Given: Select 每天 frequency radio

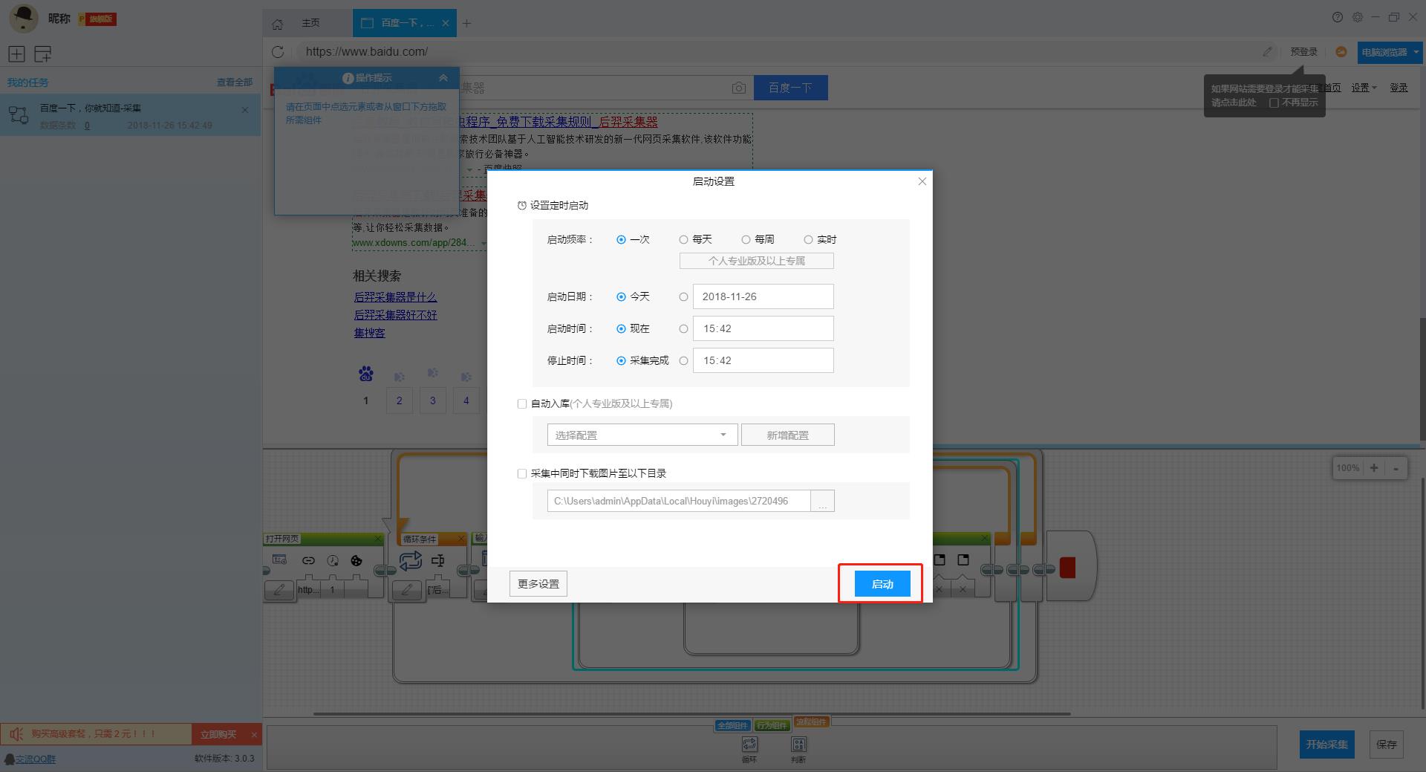Looking at the screenshot, I should coord(683,239).
